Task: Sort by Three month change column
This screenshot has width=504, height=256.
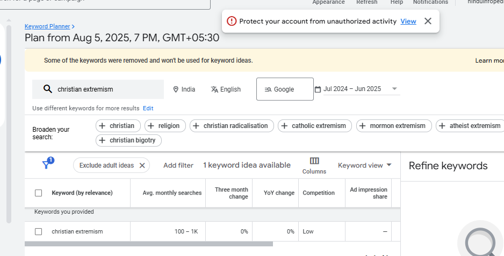Action: click(232, 193)
